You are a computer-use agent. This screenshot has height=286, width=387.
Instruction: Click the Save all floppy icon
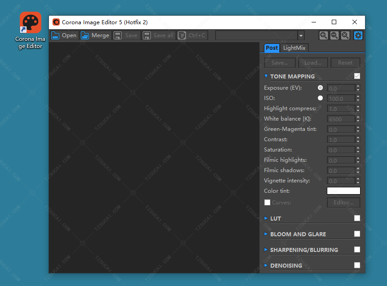(x=147, y=35)
